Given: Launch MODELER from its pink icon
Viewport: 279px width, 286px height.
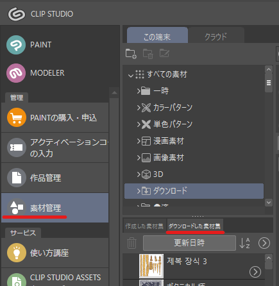Looking at the screenshot, I should pos(16,73).
